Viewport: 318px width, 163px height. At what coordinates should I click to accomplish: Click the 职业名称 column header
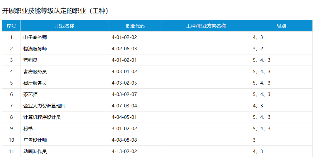[x=65, y=26]
